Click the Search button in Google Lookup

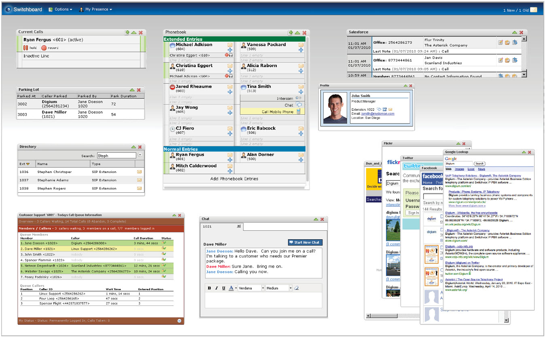pyautogui.click(x=479, y=164)
